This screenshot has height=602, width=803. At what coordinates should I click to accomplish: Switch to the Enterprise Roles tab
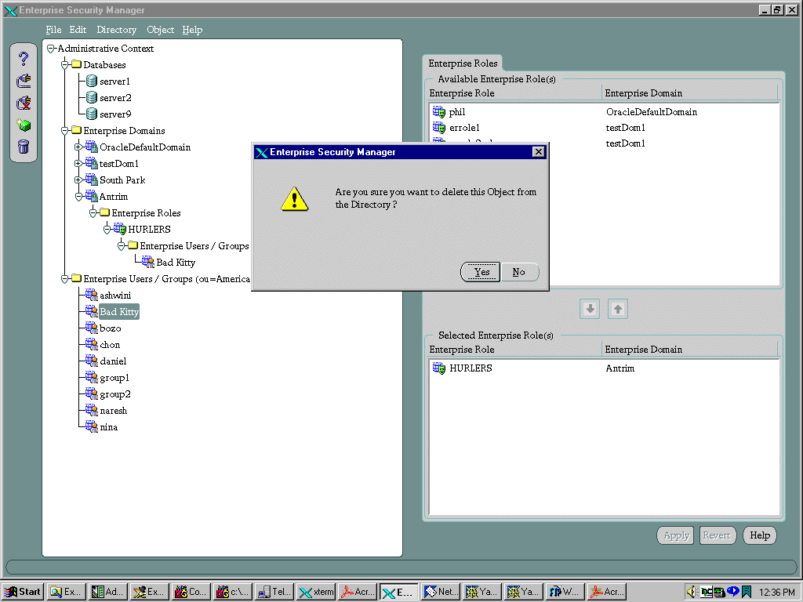pyautogui.click(x=462, y=63)
